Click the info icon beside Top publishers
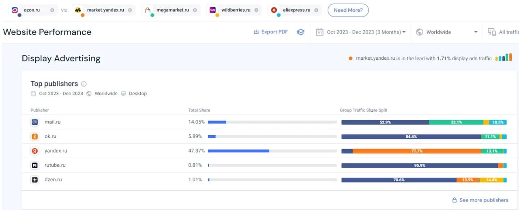The height and width of the screenshot is (210, 519). 84,84
